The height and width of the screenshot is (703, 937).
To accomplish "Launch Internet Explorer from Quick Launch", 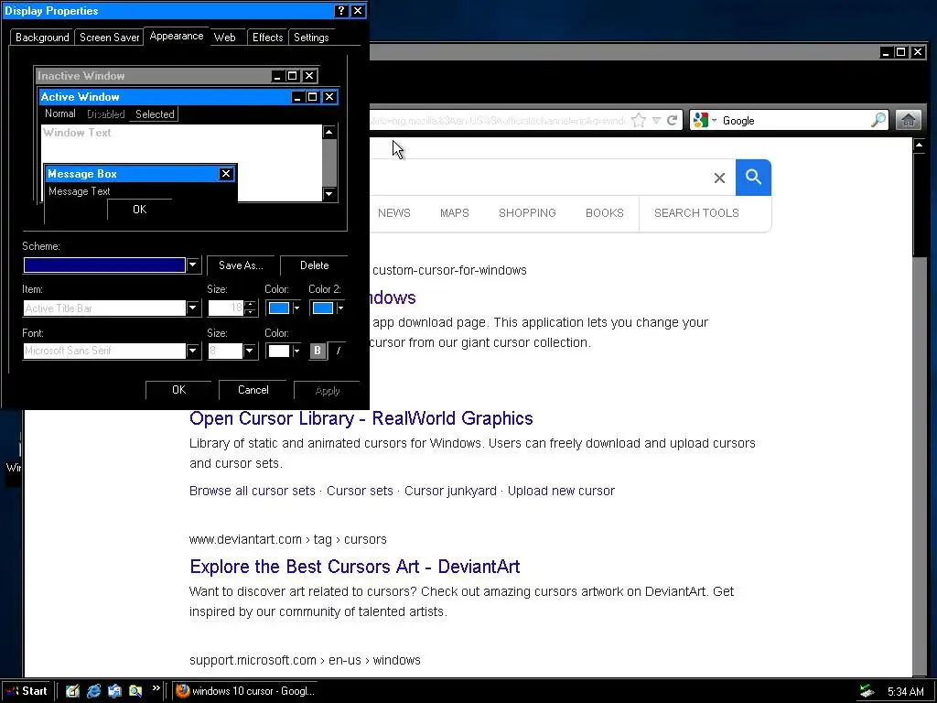I will pos(93,691).
